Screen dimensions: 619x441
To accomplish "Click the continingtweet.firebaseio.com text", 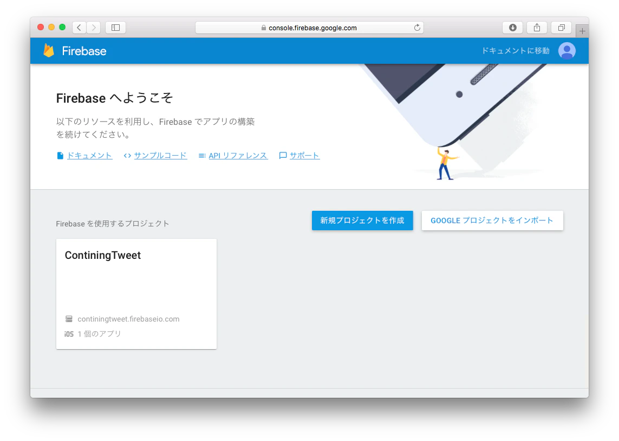I will [x=128, y=319].
